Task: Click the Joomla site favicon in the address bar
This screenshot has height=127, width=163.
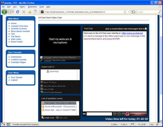Action: pyautogui.click(x=42, y=12)
